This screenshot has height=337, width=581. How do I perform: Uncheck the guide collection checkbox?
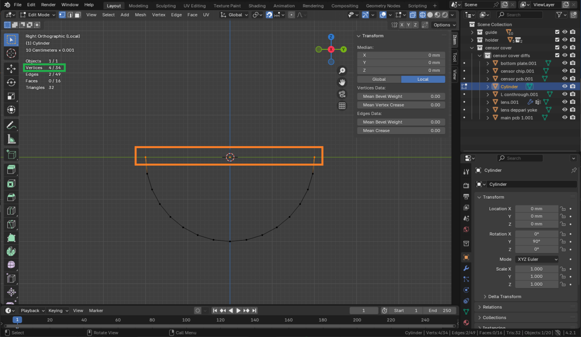coord(557,32)
